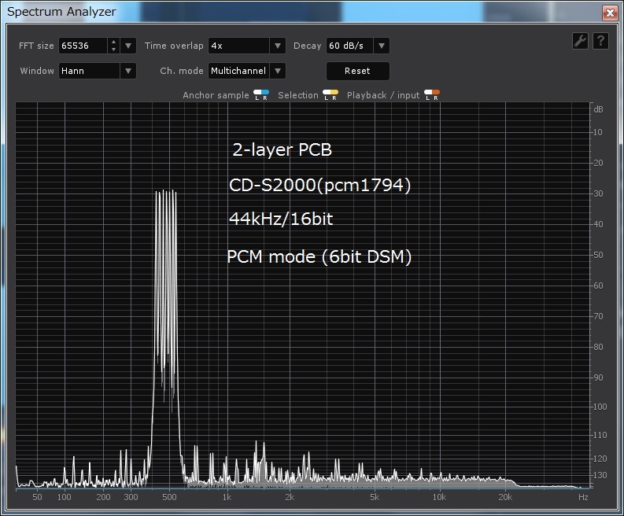This screenshot has height=516, width=624.
Task: Click the 100 frequency axis label
Action: coord(64,497)
